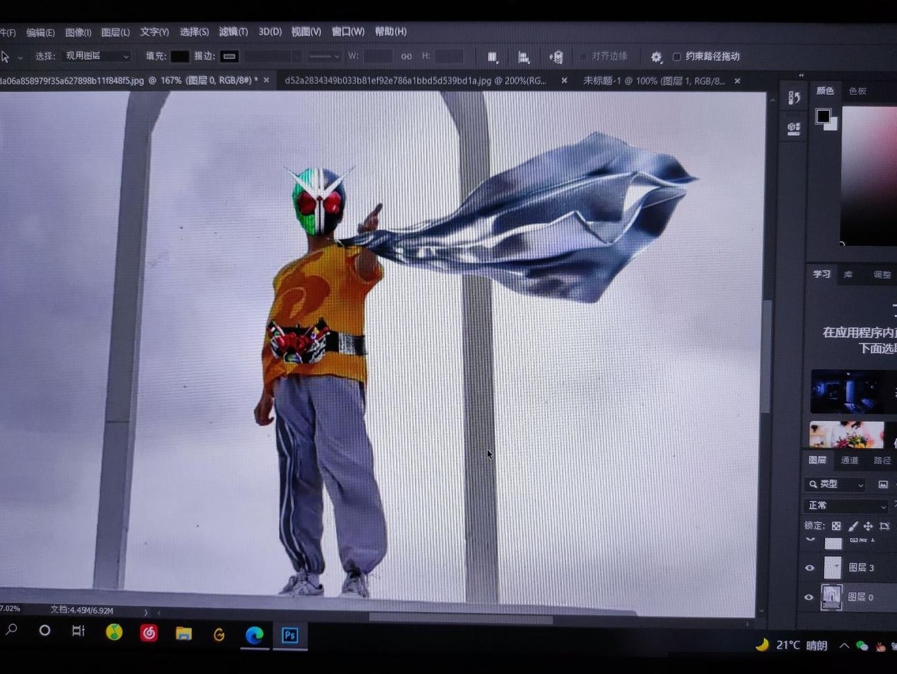
Task: Open path operations icon in options bar
Action: pos(492,57)
